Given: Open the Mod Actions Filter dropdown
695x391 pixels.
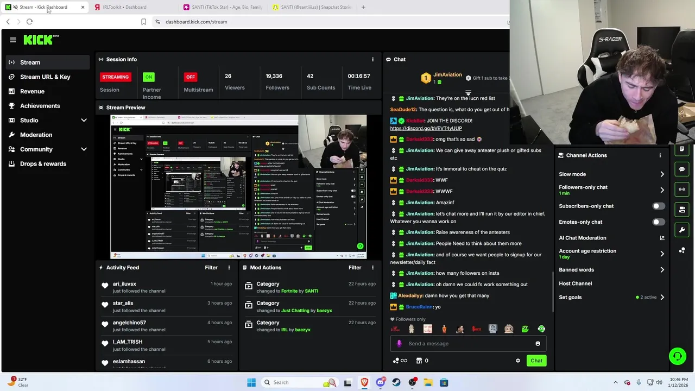Looking at the screenshot, I should (355, 267).
